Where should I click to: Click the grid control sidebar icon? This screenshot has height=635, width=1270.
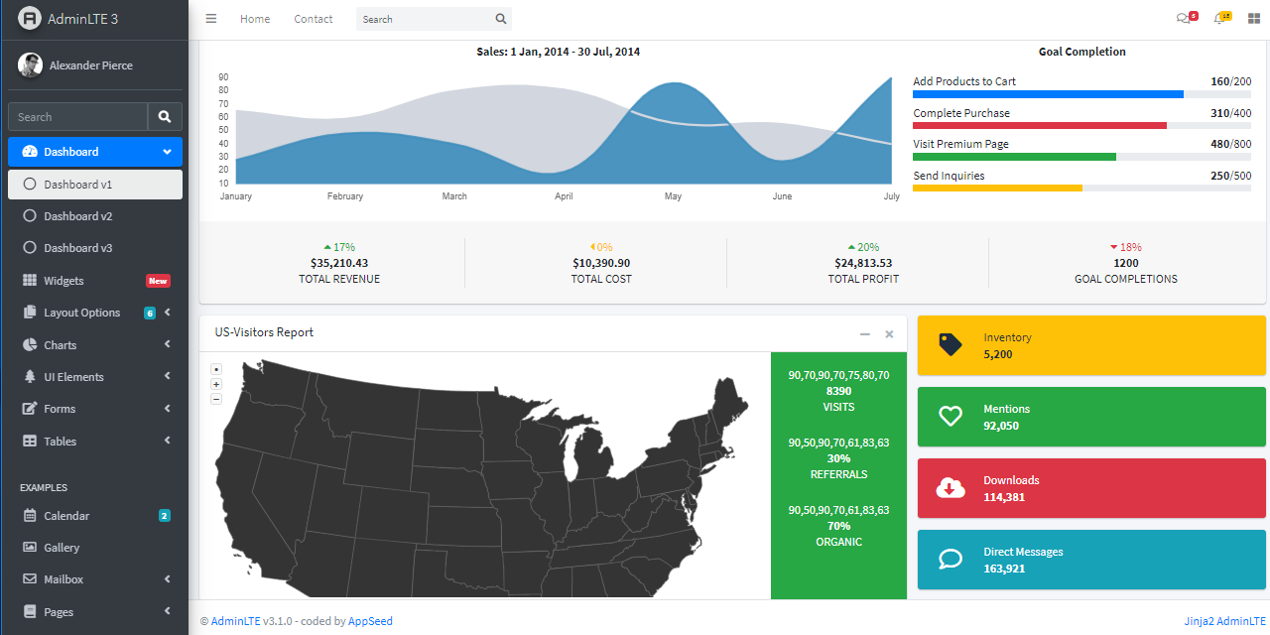pos(1254,19)
